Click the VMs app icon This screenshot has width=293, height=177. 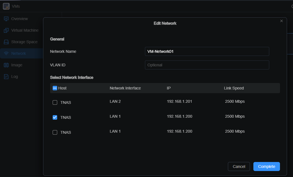[x=6, y=6]
